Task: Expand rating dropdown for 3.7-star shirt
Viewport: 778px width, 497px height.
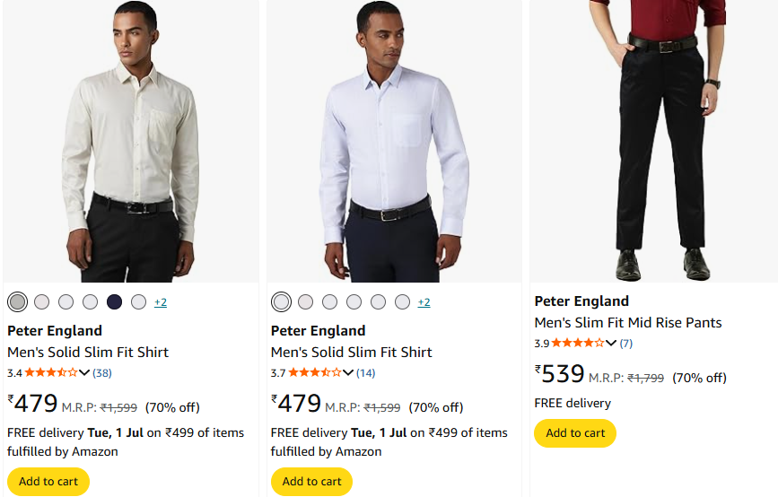Action: click(348, 373)
